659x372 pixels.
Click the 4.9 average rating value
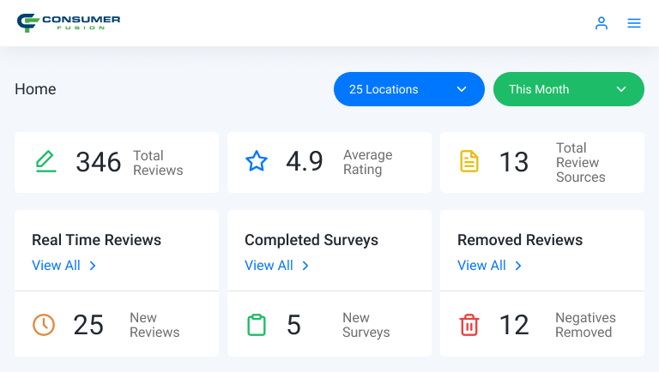coord(305,161)
